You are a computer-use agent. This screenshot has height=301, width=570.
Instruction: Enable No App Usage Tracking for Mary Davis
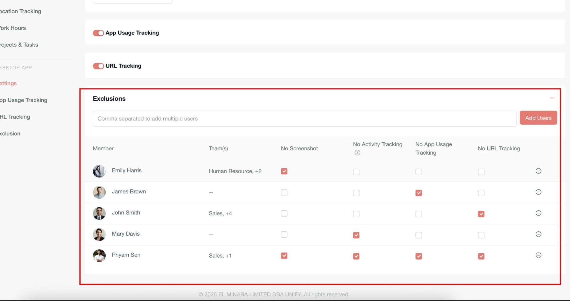coord(418,235)
